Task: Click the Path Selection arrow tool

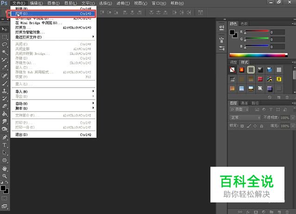Action: click(5, 152)
